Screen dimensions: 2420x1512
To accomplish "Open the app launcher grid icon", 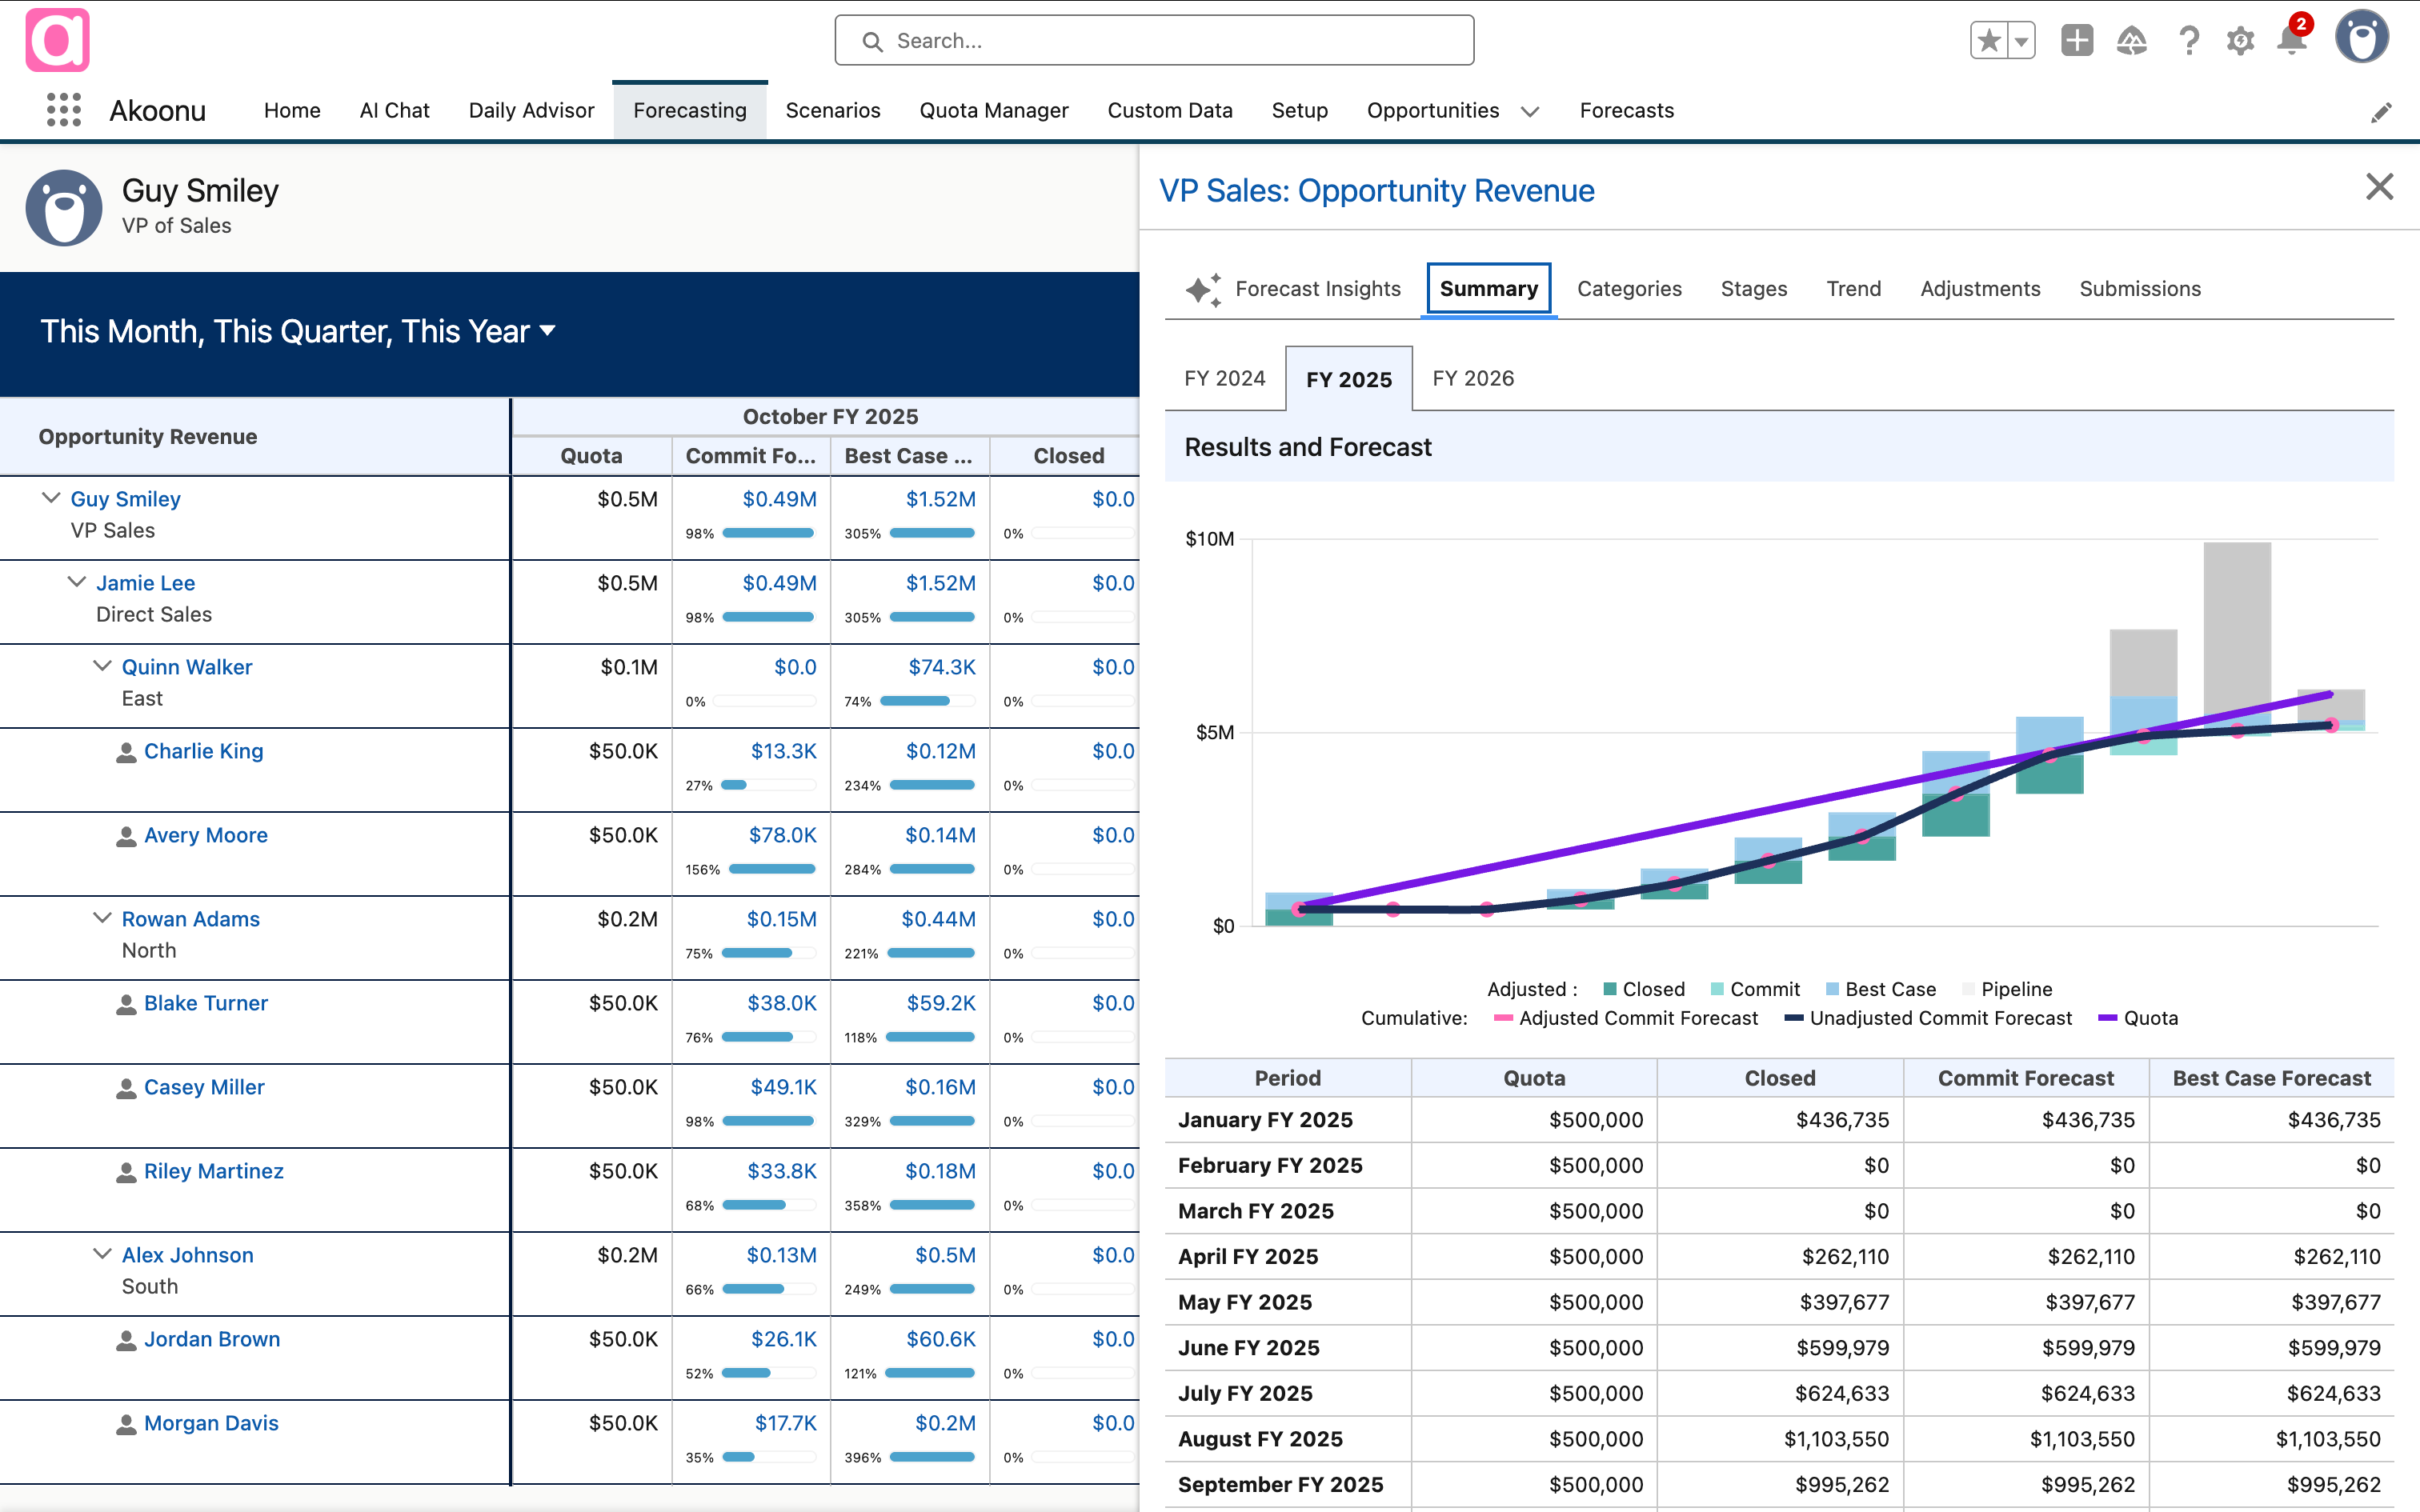I will pos(63,110).
